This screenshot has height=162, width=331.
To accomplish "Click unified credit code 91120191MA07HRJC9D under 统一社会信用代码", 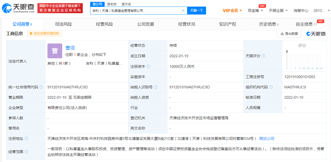I will [67, 87].
